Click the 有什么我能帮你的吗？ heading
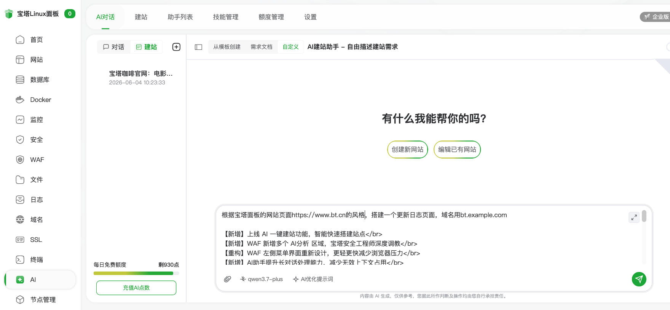Viewport: 670px width, 310px height. point(434,119)
